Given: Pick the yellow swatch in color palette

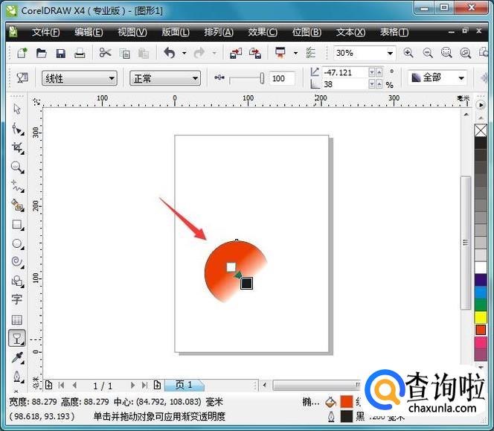Looking at the screenshot, I should pos(481,317).
